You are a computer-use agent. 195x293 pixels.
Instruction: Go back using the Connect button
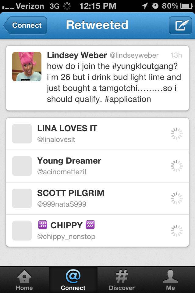[25, 25]
